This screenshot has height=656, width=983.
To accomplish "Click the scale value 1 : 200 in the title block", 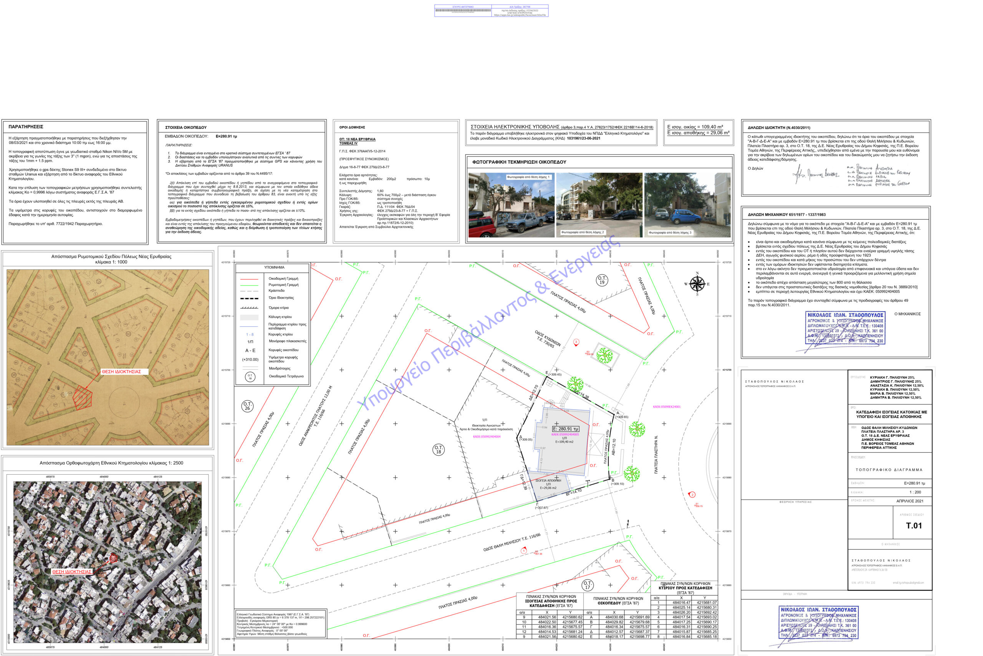I will click(915, 492).
